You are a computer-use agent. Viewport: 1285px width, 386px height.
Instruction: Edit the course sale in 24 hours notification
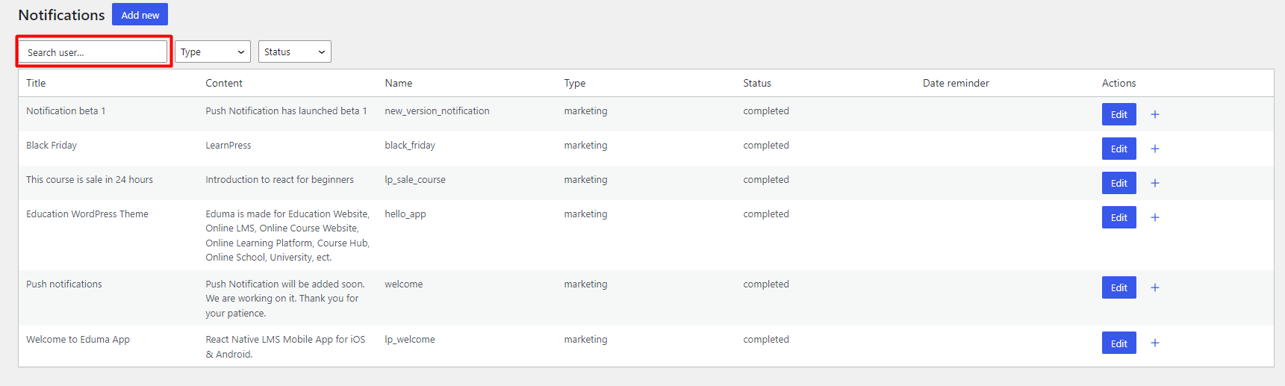(1118, 183)
